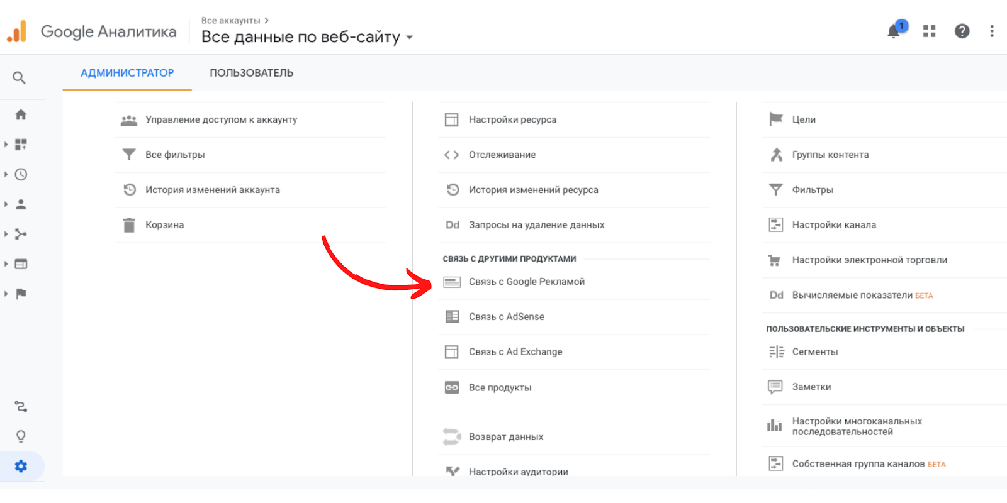Expand the Realtime clock section in the sidebar

click(21, 174)
